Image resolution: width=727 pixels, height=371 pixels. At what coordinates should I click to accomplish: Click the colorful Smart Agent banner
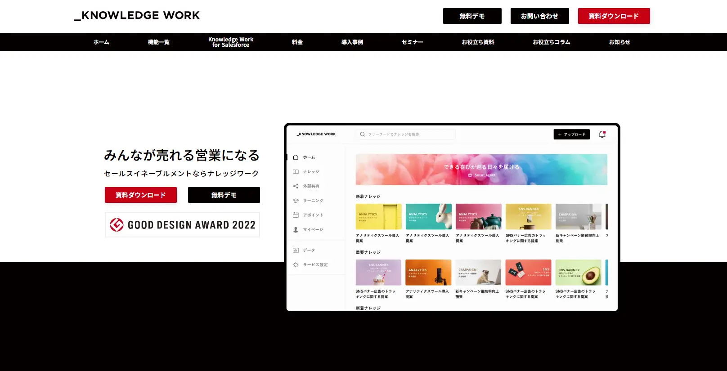pos(481,170)
